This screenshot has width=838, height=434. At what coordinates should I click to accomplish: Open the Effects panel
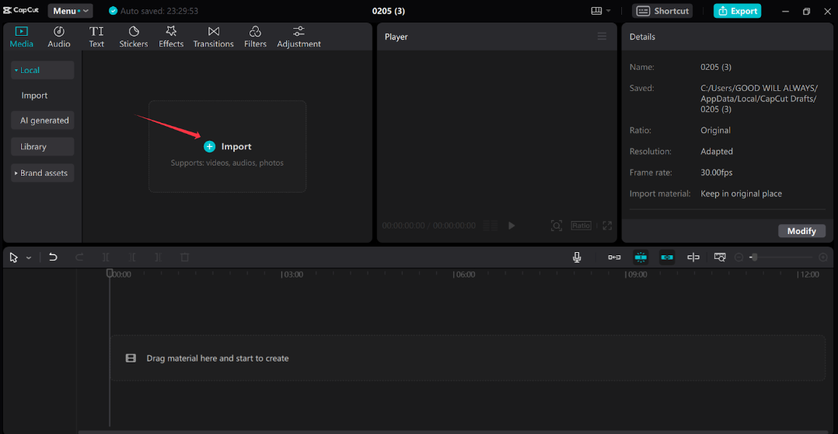click(171, 37)
